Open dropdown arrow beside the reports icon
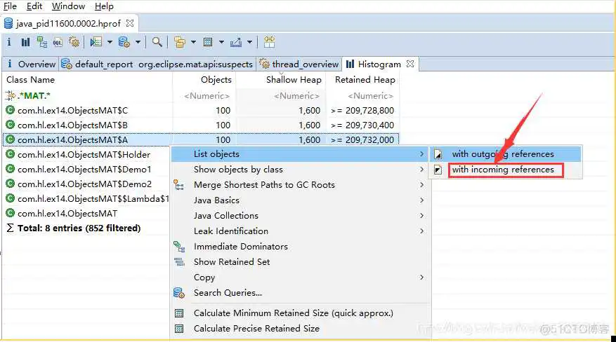This screenshot has width=616, height=342. [x=110, y=42]
